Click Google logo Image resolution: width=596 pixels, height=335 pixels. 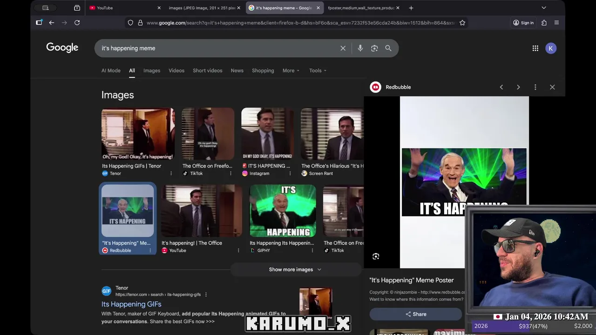click(x=62, y=48)
